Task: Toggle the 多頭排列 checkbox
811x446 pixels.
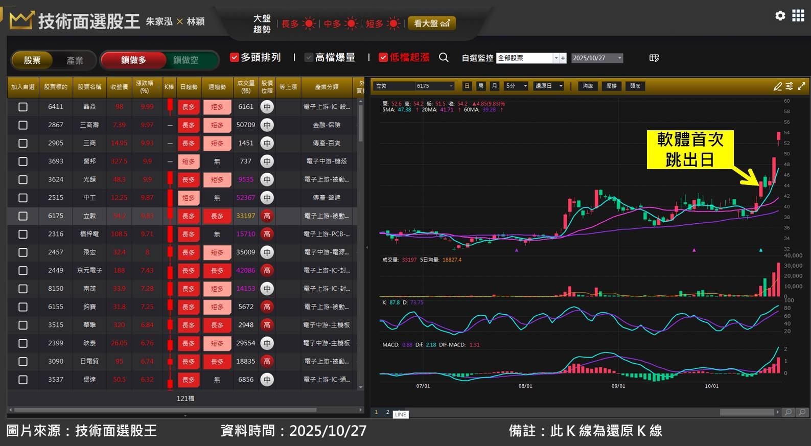Action: [235, 58]
